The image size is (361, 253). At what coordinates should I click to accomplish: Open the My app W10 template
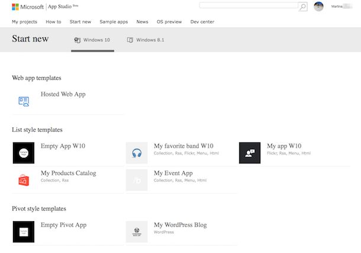click(x=284, y=146)
